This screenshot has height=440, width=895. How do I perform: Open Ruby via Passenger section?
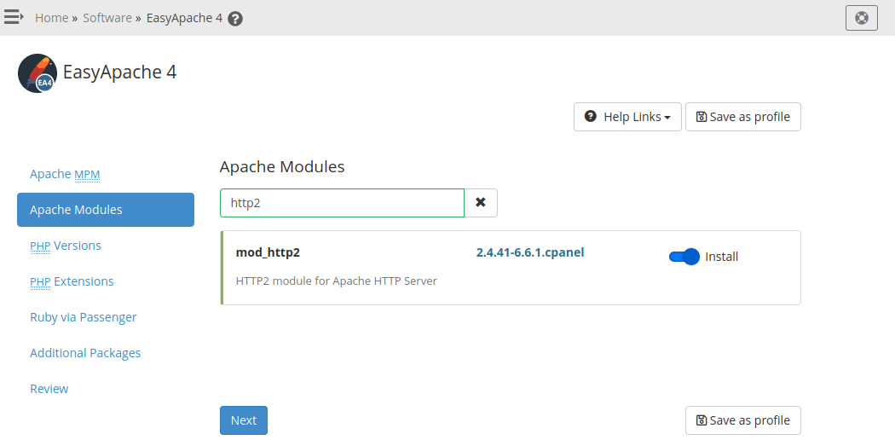click(84, 317)
